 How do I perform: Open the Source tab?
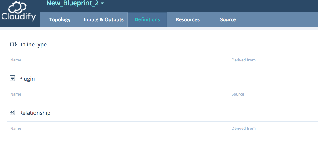coord(228,19)
